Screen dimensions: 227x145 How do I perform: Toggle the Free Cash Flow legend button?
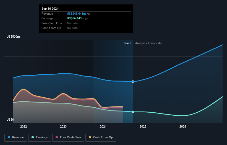[x=68, y=138]
